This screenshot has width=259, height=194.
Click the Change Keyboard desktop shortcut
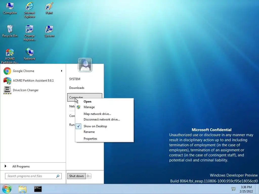pos(29,33)
